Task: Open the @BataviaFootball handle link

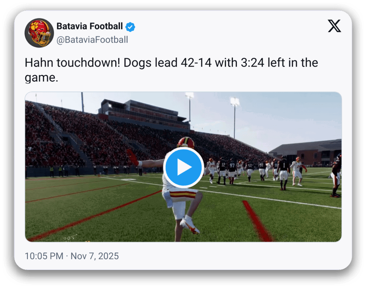Action: coord(92,40)
